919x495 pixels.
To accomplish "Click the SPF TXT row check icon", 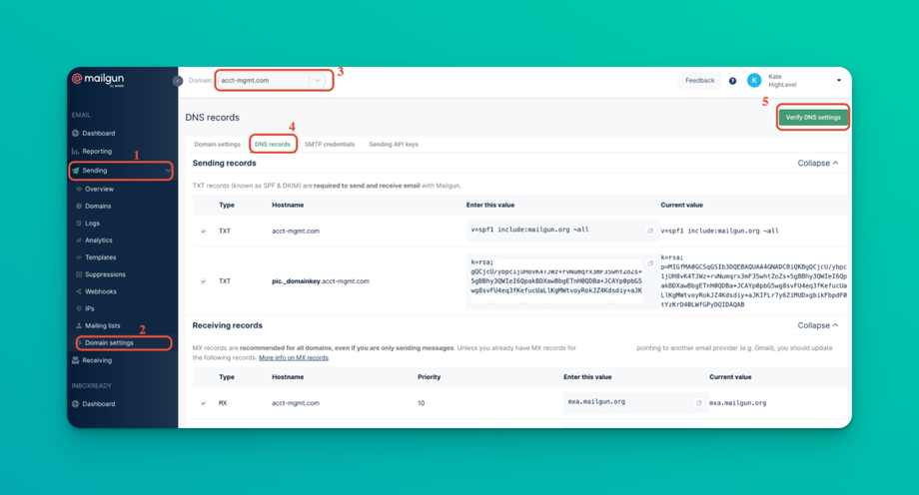I will coord(204,232).
